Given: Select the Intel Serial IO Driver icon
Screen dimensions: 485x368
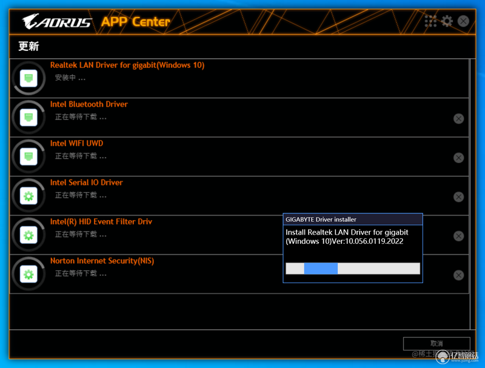Looking at the screenshot, I should (x=28, y=196).
